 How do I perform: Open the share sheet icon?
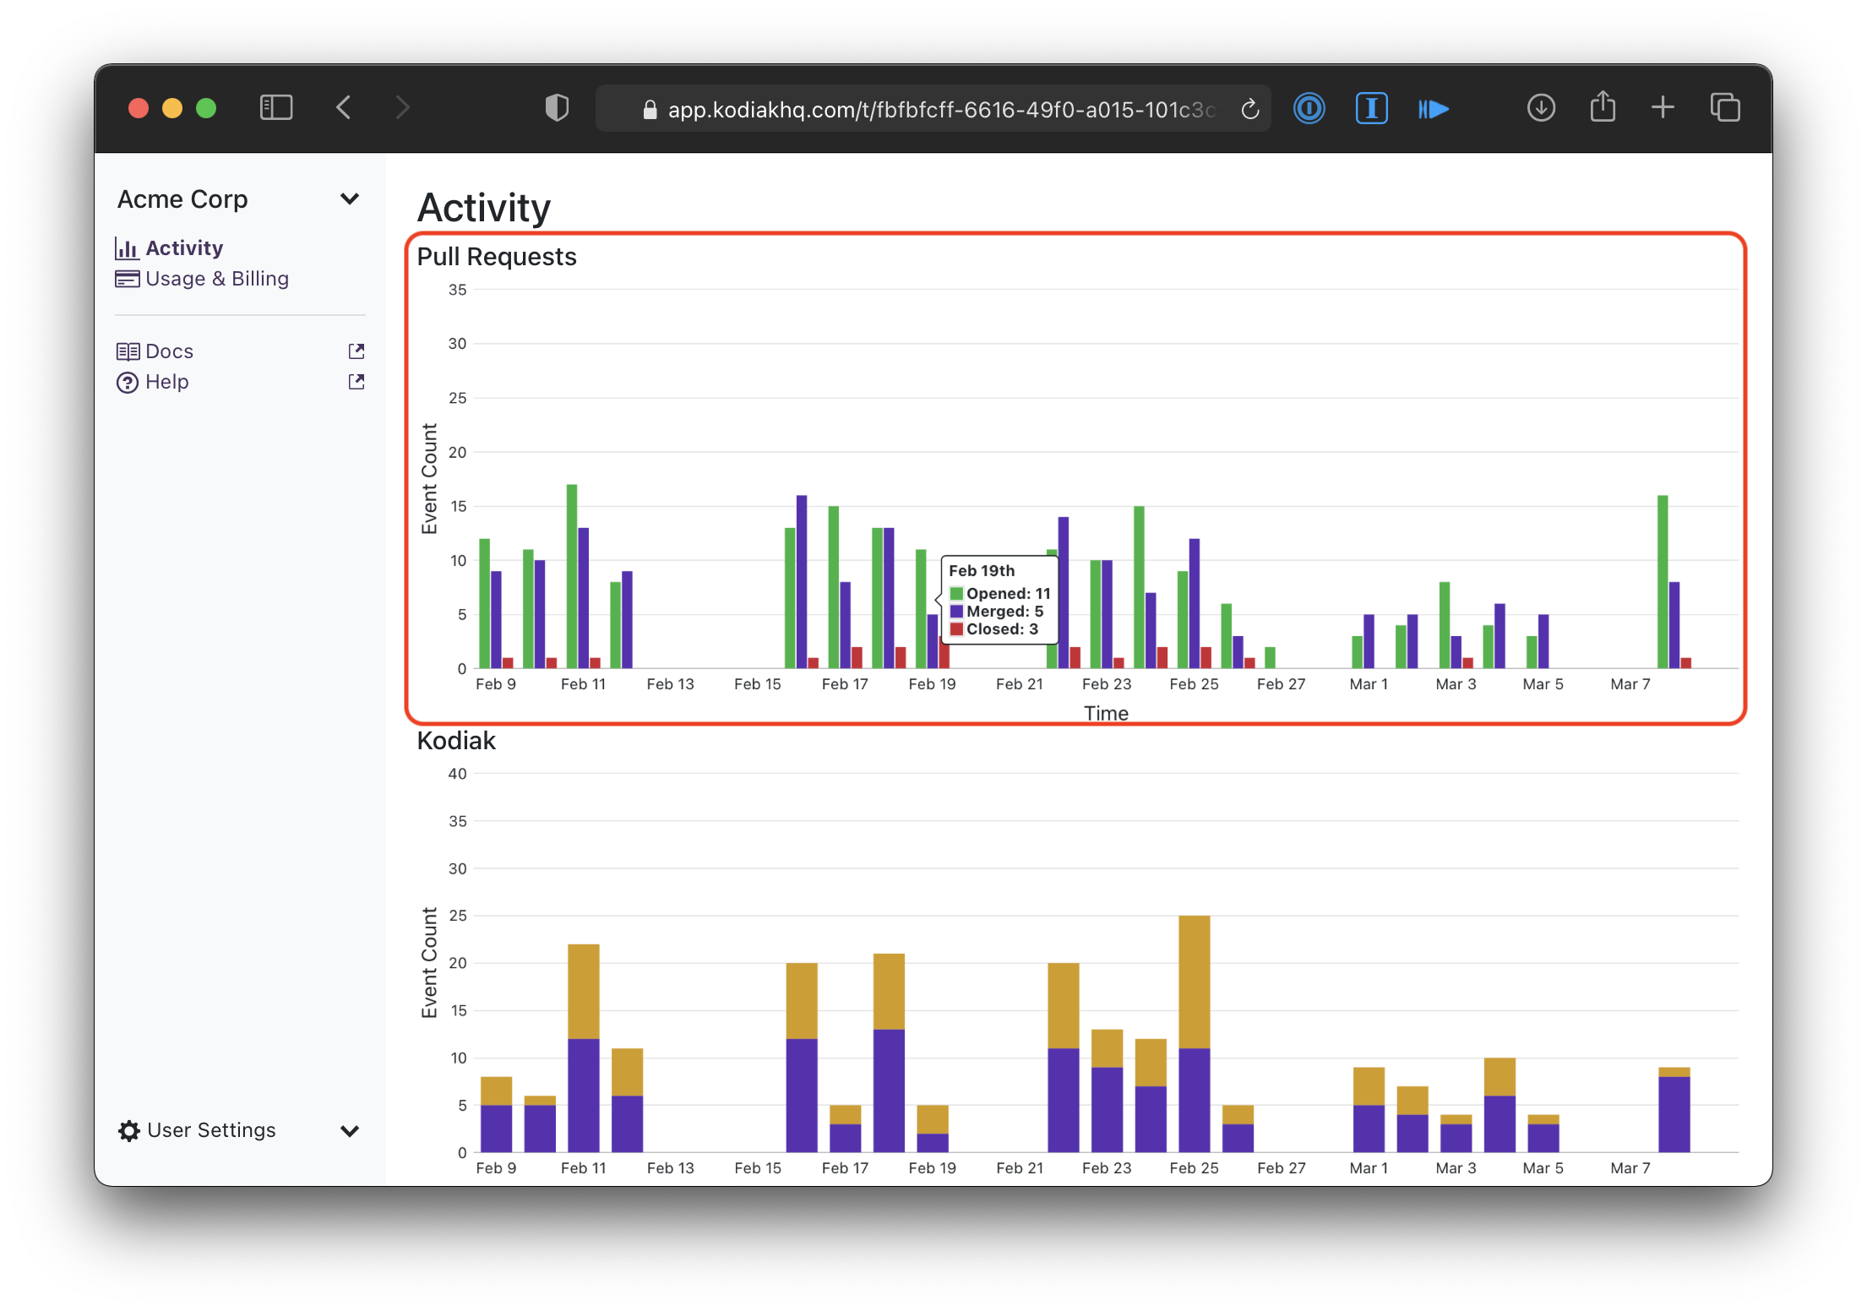click(x=1603, y=108)
